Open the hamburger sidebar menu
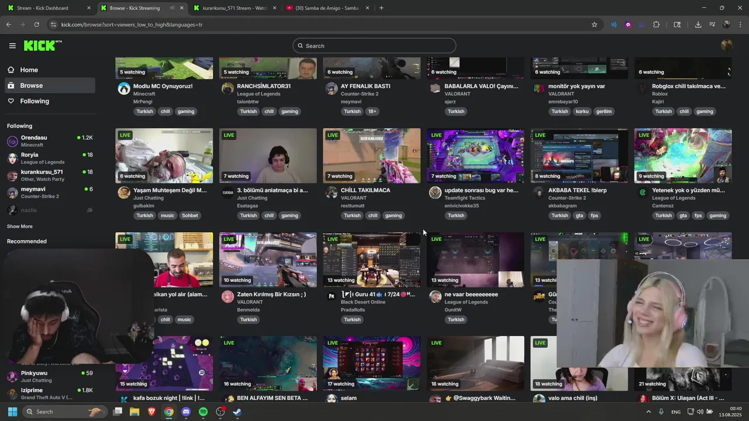The width and height of the screenshot is (749, 421). pyautogui.click(x=12, y=46)
